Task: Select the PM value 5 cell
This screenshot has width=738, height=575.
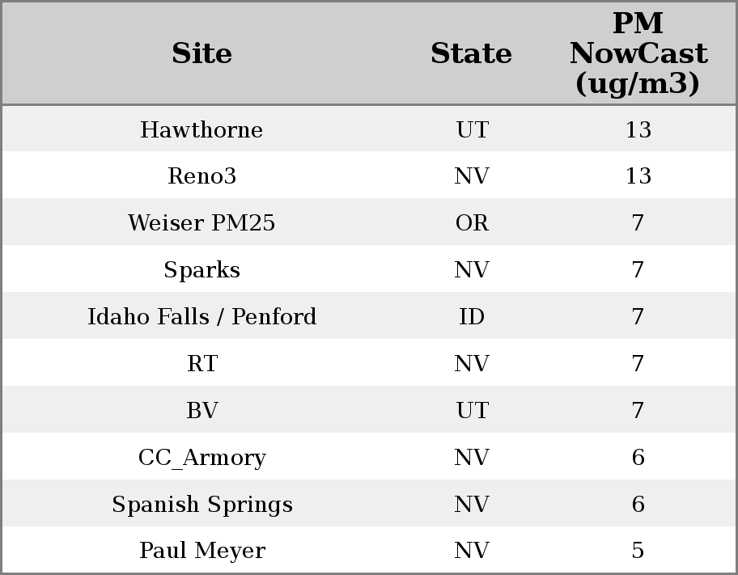Action: coord(638,551)
